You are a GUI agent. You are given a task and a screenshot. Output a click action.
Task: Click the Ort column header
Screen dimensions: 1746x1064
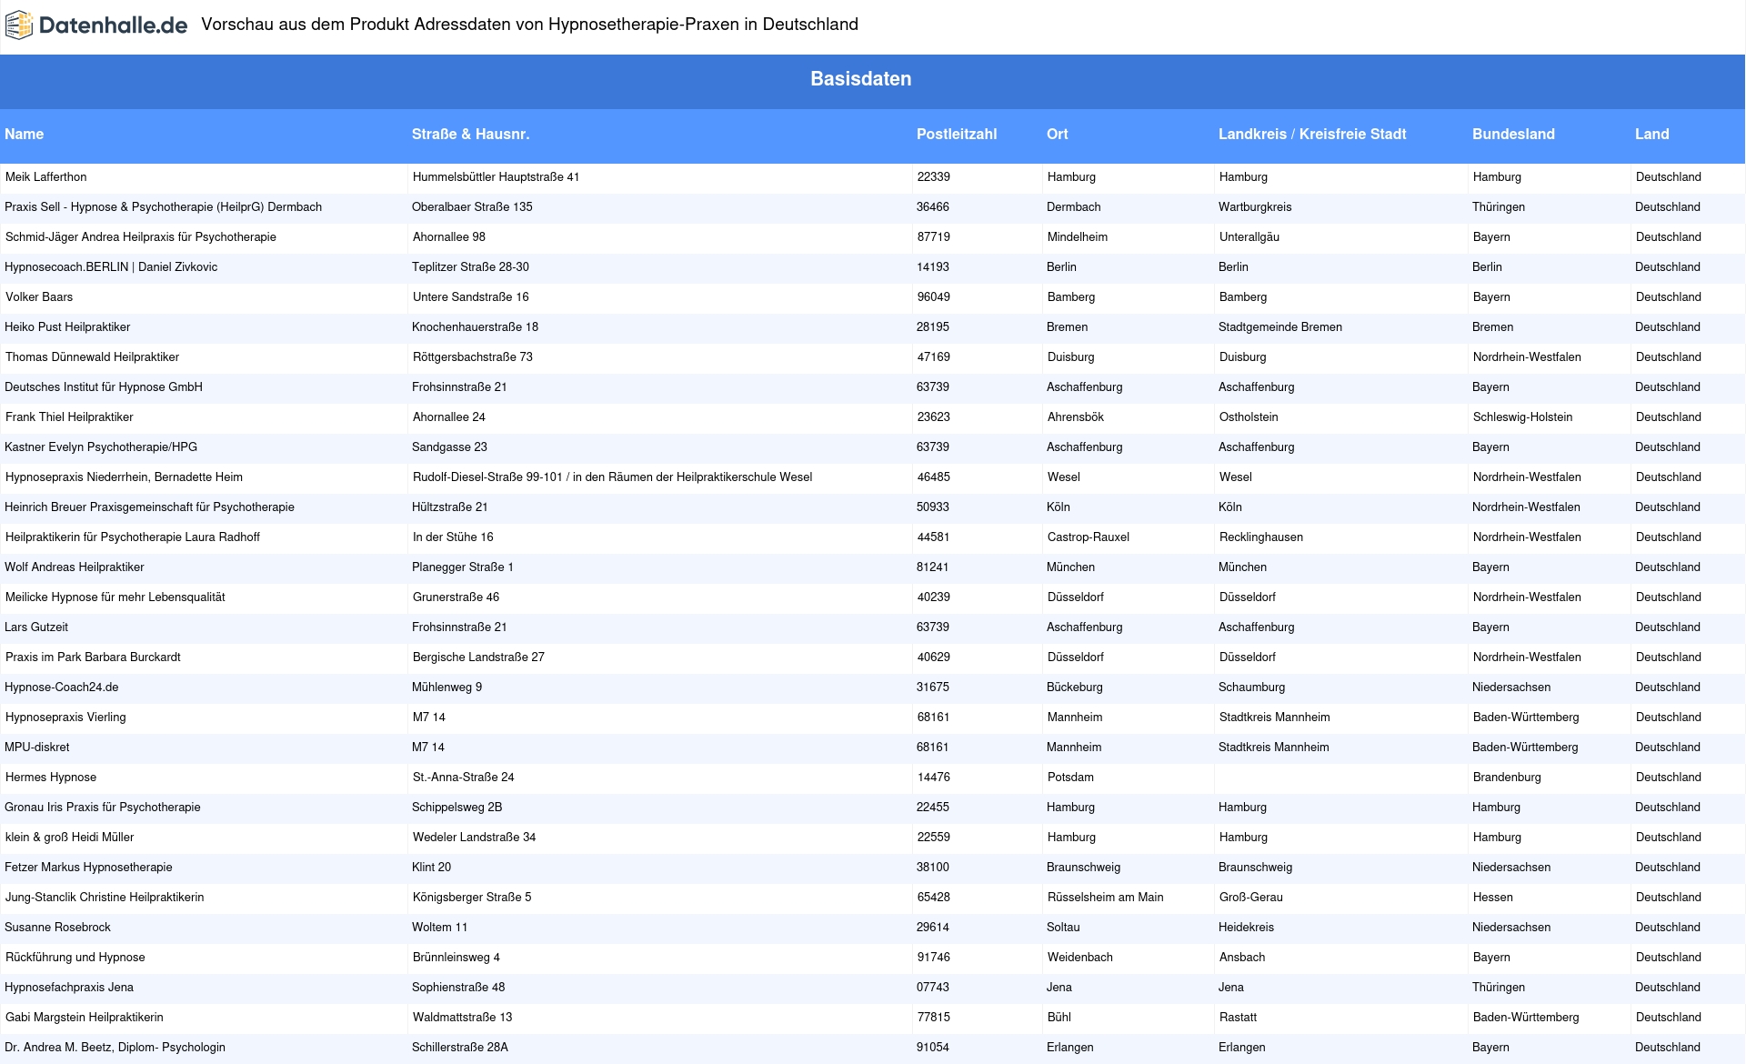coord(1058,134)
